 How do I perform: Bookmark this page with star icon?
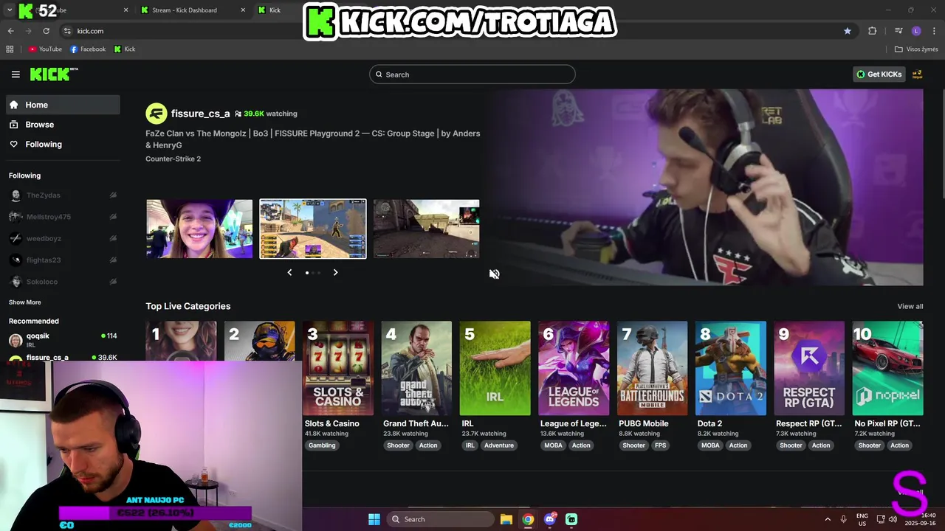click(x=848, y=31)
